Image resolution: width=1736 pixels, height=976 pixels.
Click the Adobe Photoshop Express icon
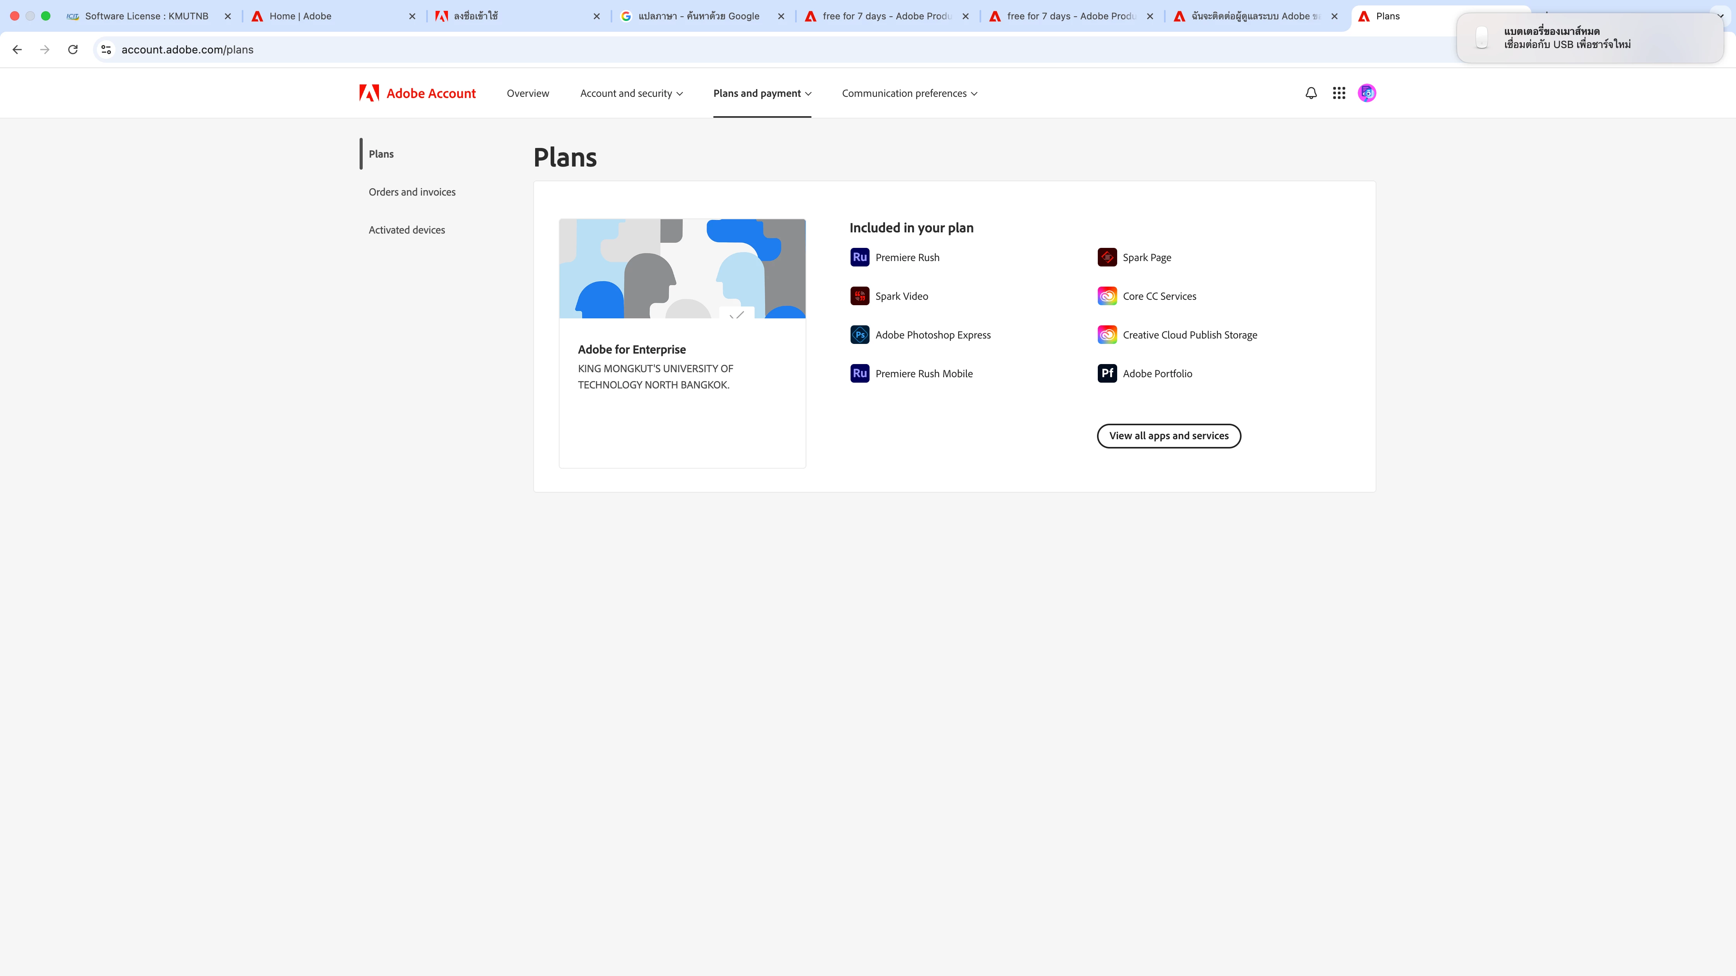[x=859, y=335]
